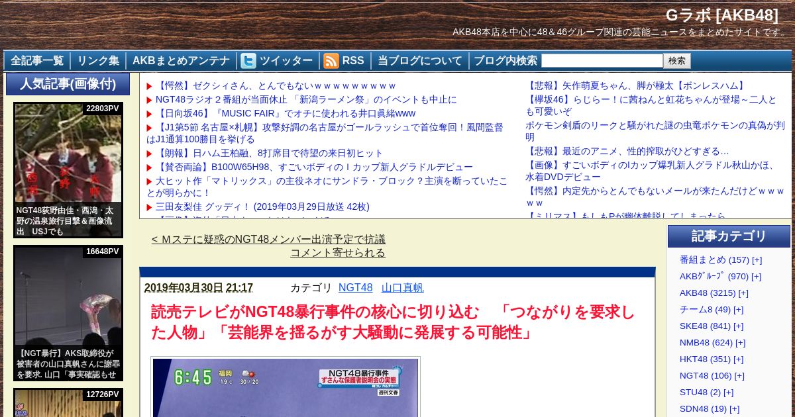This screenshot has width=795, height=417.
Task: Open STU48 (2) category
Action: (700, 393)
